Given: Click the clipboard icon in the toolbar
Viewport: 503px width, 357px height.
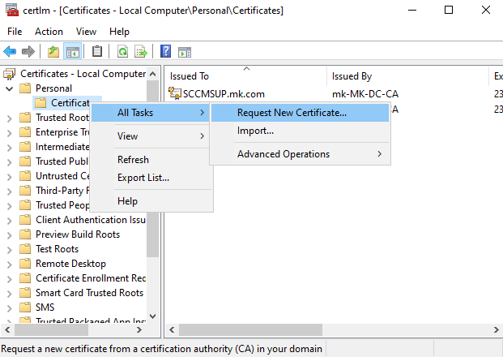Looking at the screenshot, I should click(x=97, y=51).
